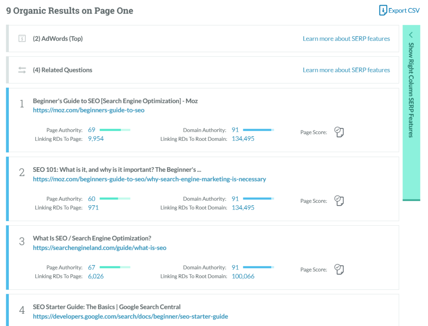The image size is (428, 326).
Task: Click title 'SEO Starter Guide: The Basics'
Action: 107,307
